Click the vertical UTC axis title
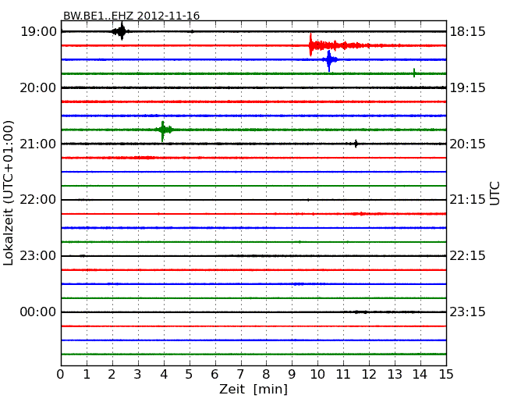The image size is (507, 406). [x=495, y=194]
